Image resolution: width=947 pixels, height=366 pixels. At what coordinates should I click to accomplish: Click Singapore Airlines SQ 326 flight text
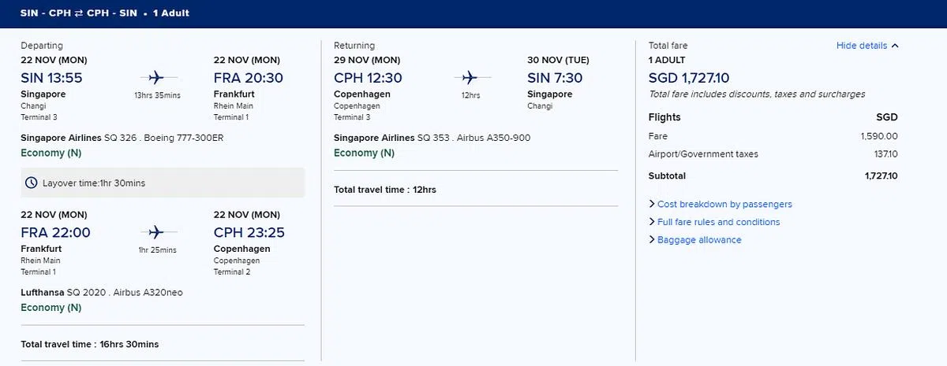pyautogui.click(x=123, y=138)
